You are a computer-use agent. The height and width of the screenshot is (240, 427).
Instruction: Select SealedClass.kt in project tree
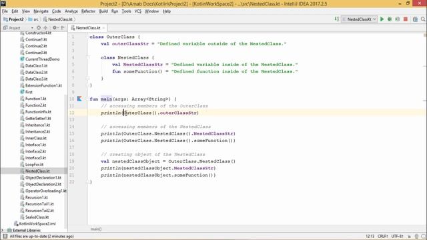(x=37, y=217)
